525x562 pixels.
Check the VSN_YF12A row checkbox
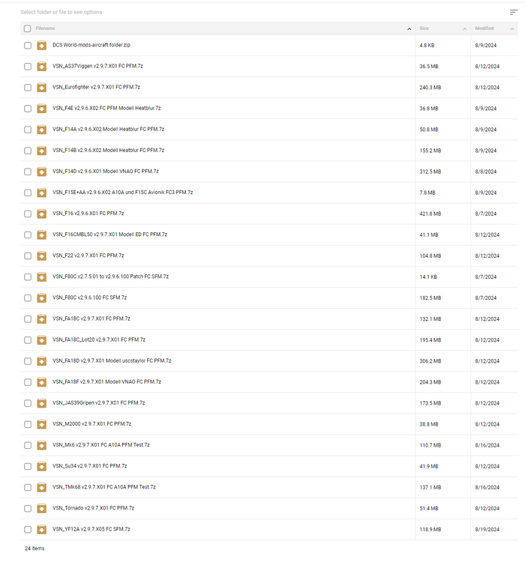(28, 530)
